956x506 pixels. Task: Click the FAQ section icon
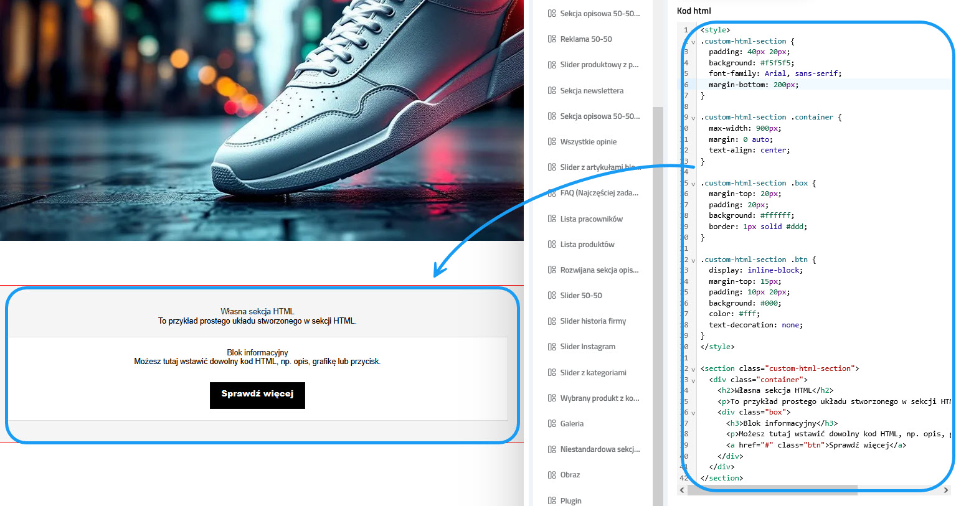[x=551, y=192]
